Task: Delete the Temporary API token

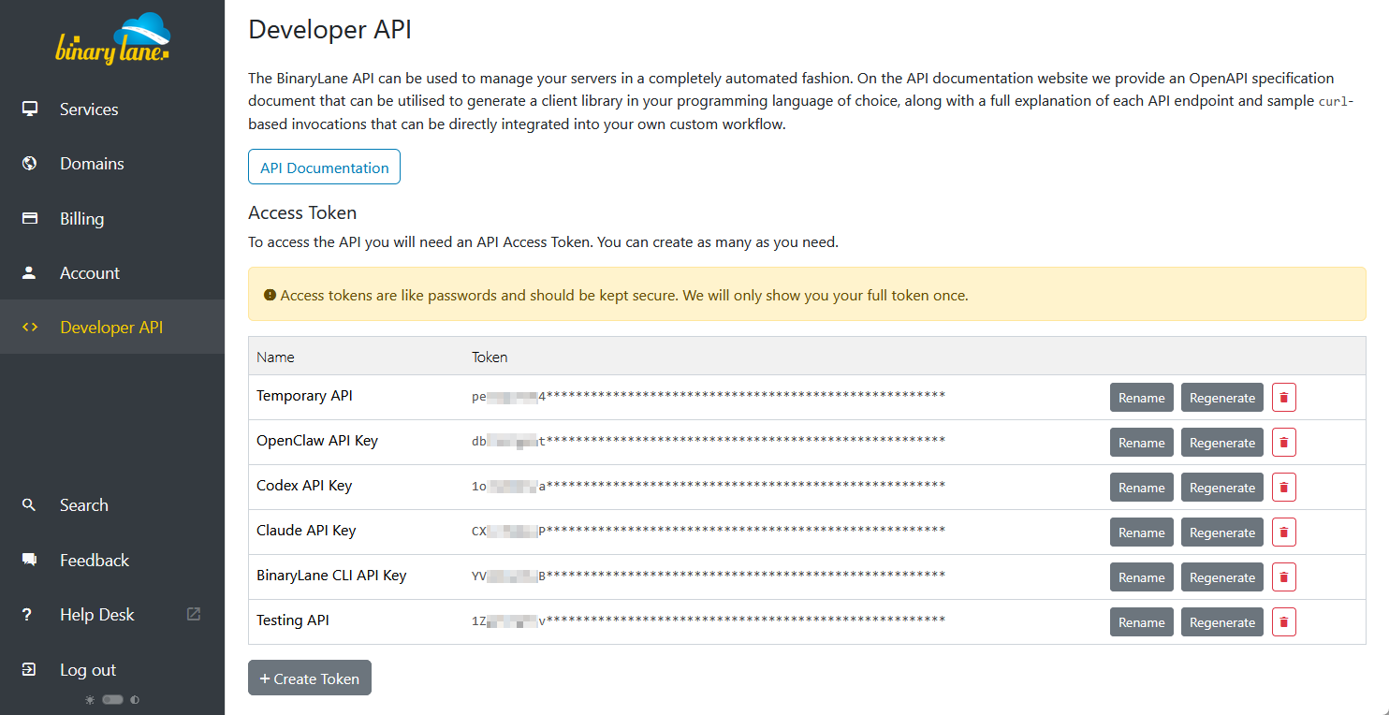Action: point(1284,397)
